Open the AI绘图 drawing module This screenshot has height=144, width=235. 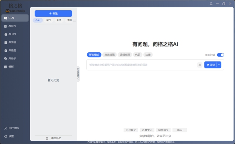[10, 50]
